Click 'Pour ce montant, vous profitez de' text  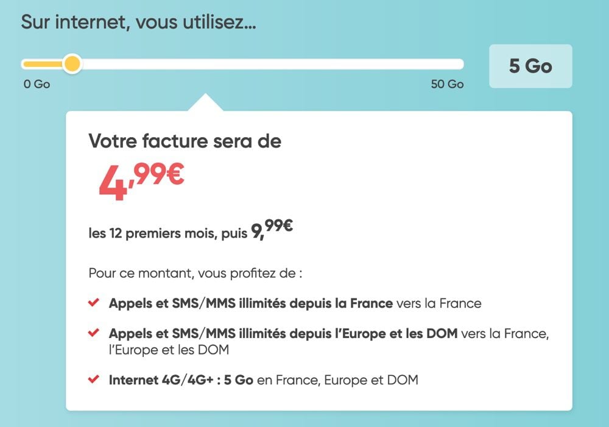click(x=195, y=273)
